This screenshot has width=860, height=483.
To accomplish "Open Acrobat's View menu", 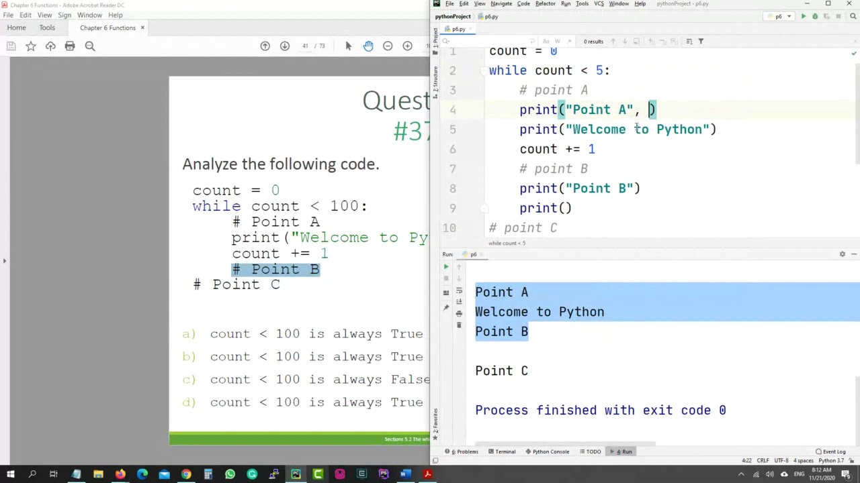I will pos(44,15).
